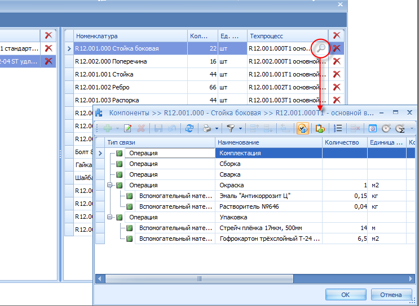Viewport: 419px width, 306px height.
Task: Click the Filter funnel icon
Action: (231, 128)
